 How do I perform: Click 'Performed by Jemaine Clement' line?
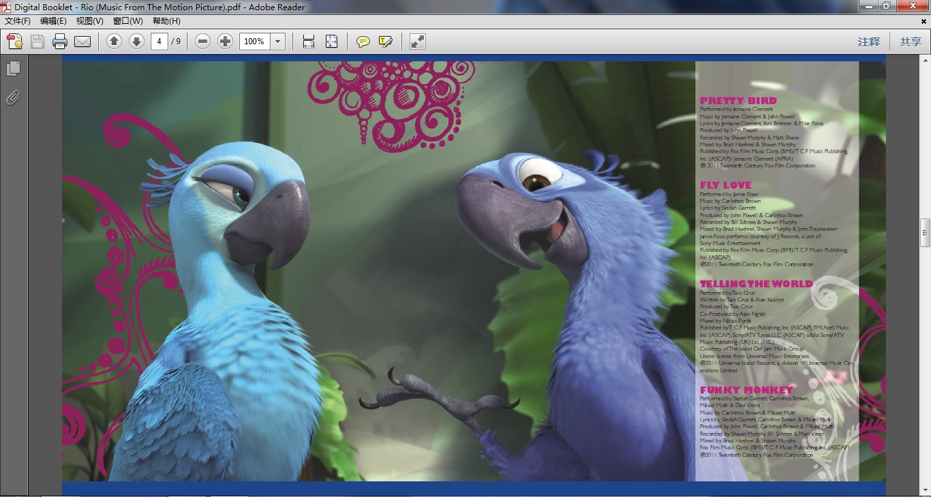(x=736, y=109)
